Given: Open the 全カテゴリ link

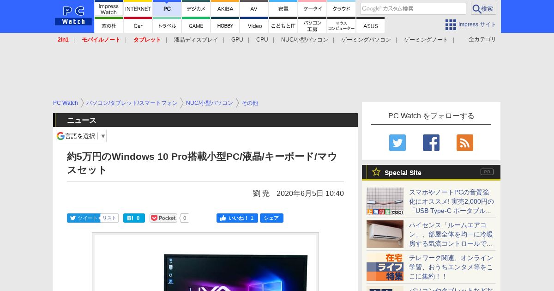Looking at the screenshot, I should pyautogui.click(x=482, y=39).
